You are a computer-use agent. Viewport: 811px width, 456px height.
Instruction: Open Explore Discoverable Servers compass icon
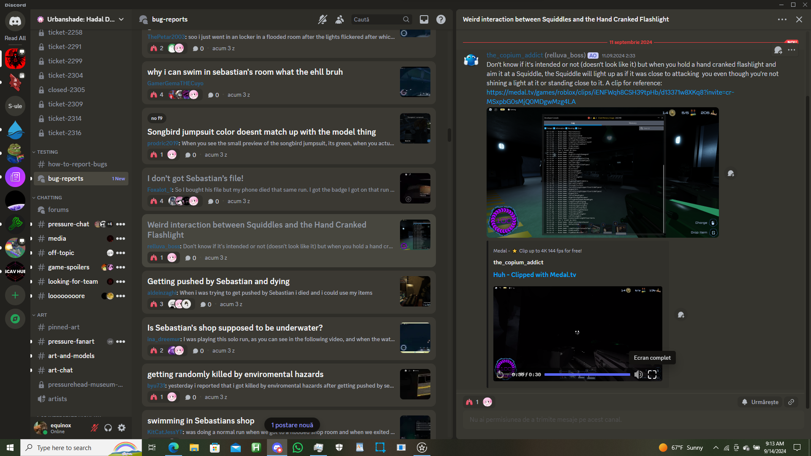click(x=15, y=319)
